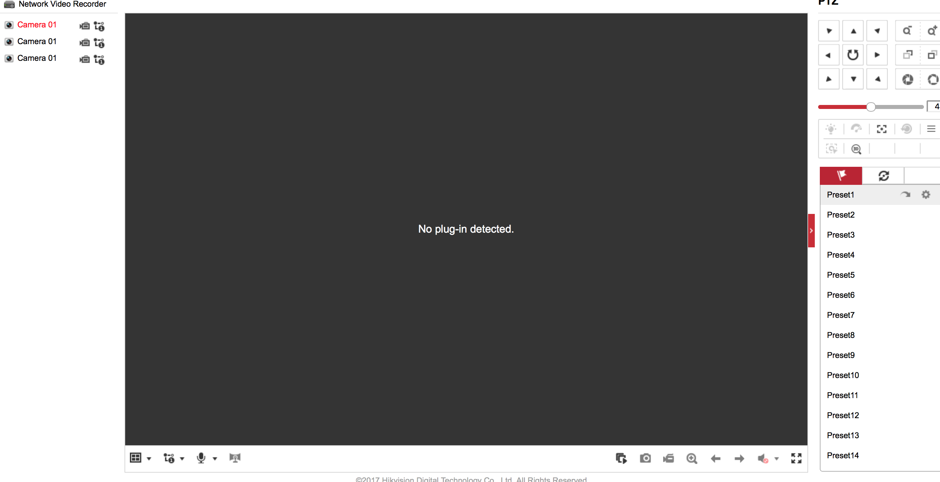The height and width of the screenshot is (482, 940).
Task: Click the PTZ speed slider handle
Action: [x=871, y=107]
